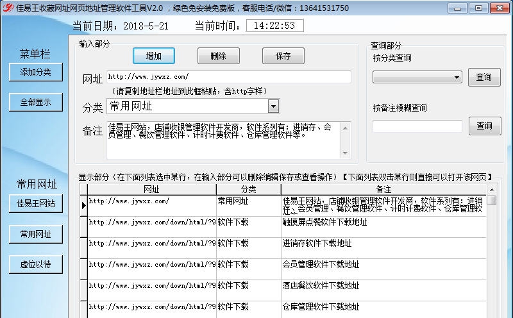The height and width of the screenshot is (318, 513).
Task: Close the 佳易王 application window
Action: pos(500,8)
